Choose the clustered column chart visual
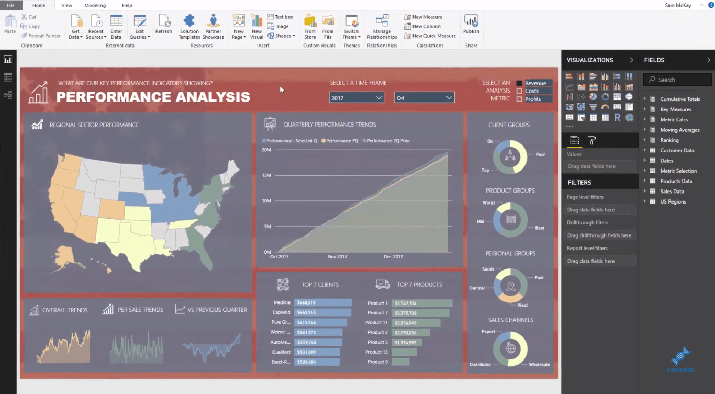The image size is (715, 394). [x=605, y=76]
